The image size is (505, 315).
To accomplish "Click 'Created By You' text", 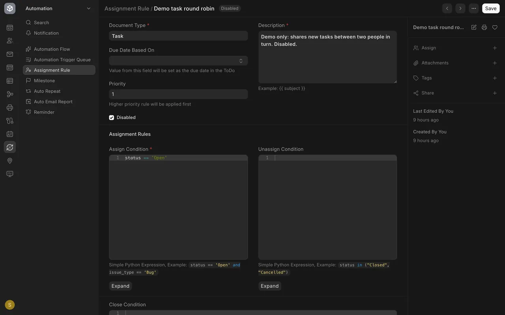I will pyautogui.click(x=430, y=132).
